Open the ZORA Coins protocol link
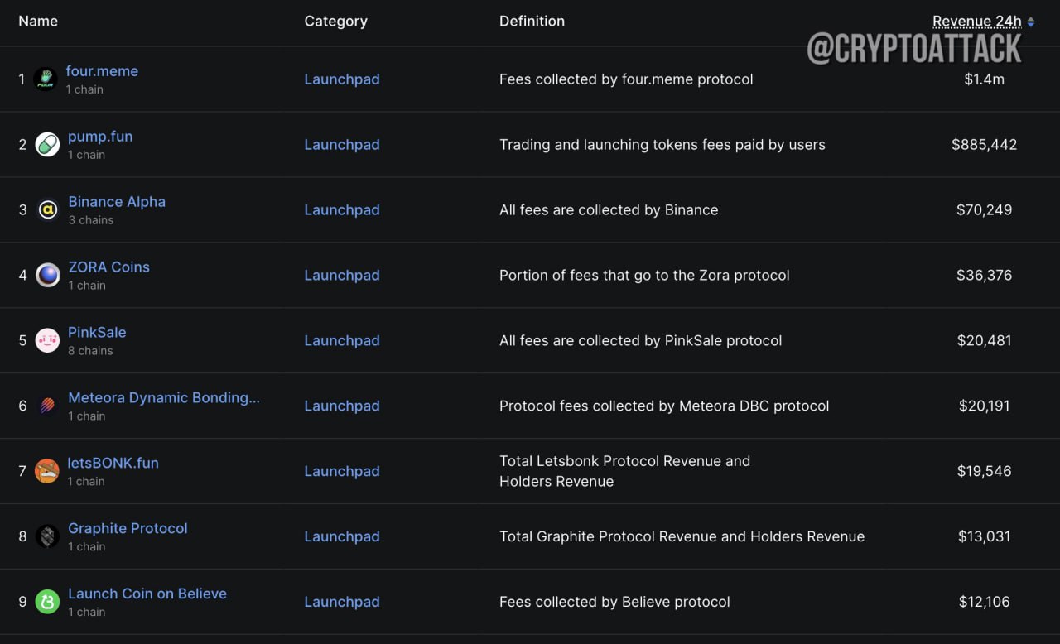This screenshot has height=644, width=1060. click(x=108, y=267)
